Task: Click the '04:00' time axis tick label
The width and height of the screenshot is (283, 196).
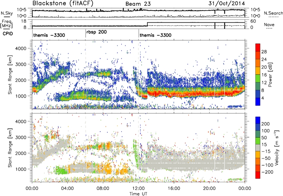Action: [x=67, y=189]
